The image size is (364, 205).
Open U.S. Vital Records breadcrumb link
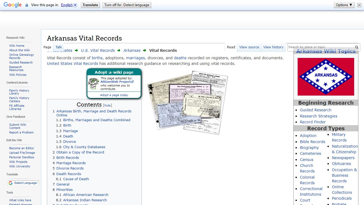(x=98, y=50)
